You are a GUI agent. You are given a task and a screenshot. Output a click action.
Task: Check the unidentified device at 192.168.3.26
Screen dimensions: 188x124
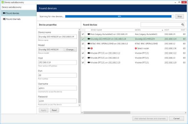click(83, 48)
